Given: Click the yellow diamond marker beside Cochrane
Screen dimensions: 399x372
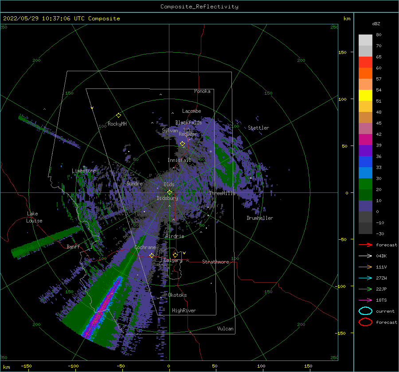Looking at the screenshot, I should coord(152,256).
